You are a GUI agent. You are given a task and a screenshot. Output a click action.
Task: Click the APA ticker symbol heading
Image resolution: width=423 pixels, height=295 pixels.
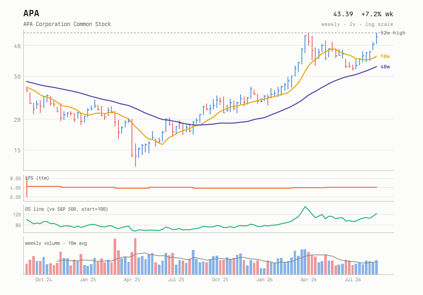point(31,13)
